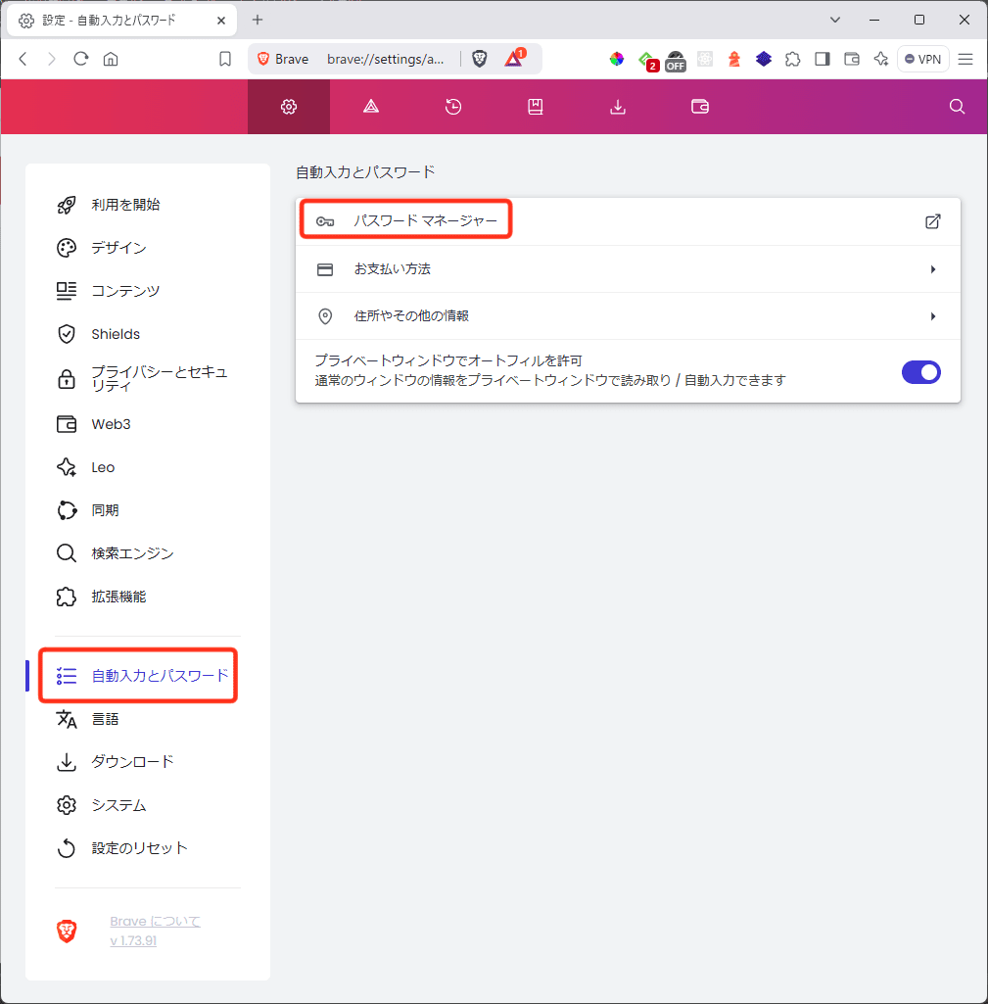The height and width of the screenshot is (1004, 988).
Task: Open Bookmarks icon in settings top bar
Action: pyautogui.click(x=536, y=107)
